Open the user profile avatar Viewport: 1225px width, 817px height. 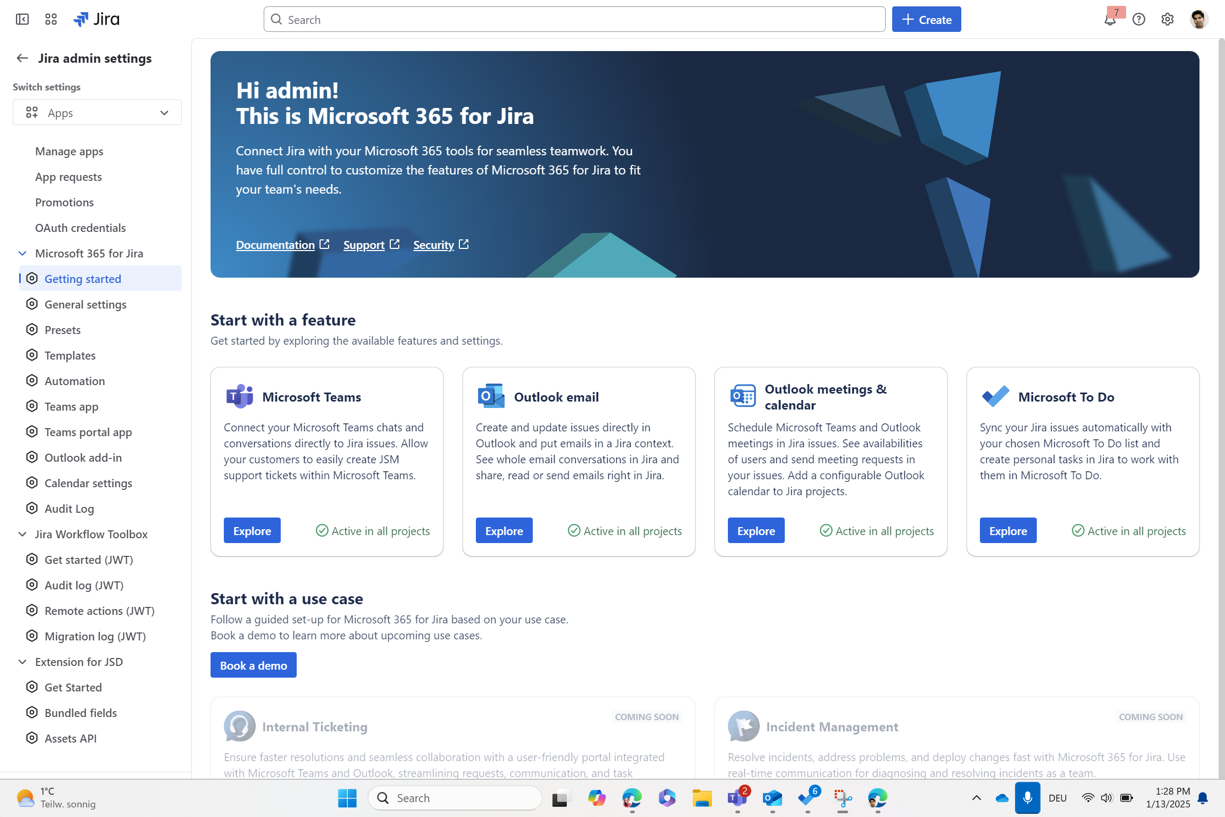tap(1198, 20)
